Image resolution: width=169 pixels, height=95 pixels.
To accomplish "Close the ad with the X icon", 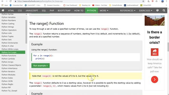I will click(x=164, y=16).
